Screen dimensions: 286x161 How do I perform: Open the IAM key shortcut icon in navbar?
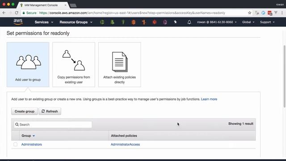[123, 22]
